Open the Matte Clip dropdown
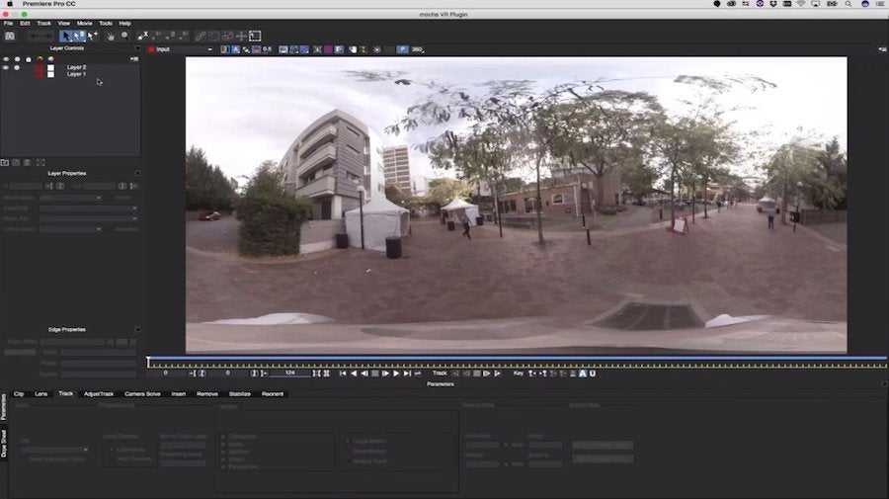 coord(89,218)
